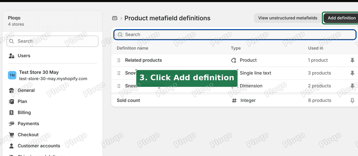Screen dimensions: 358x156
Task: Unpin the Dimension definition
Action: [352, 86]
